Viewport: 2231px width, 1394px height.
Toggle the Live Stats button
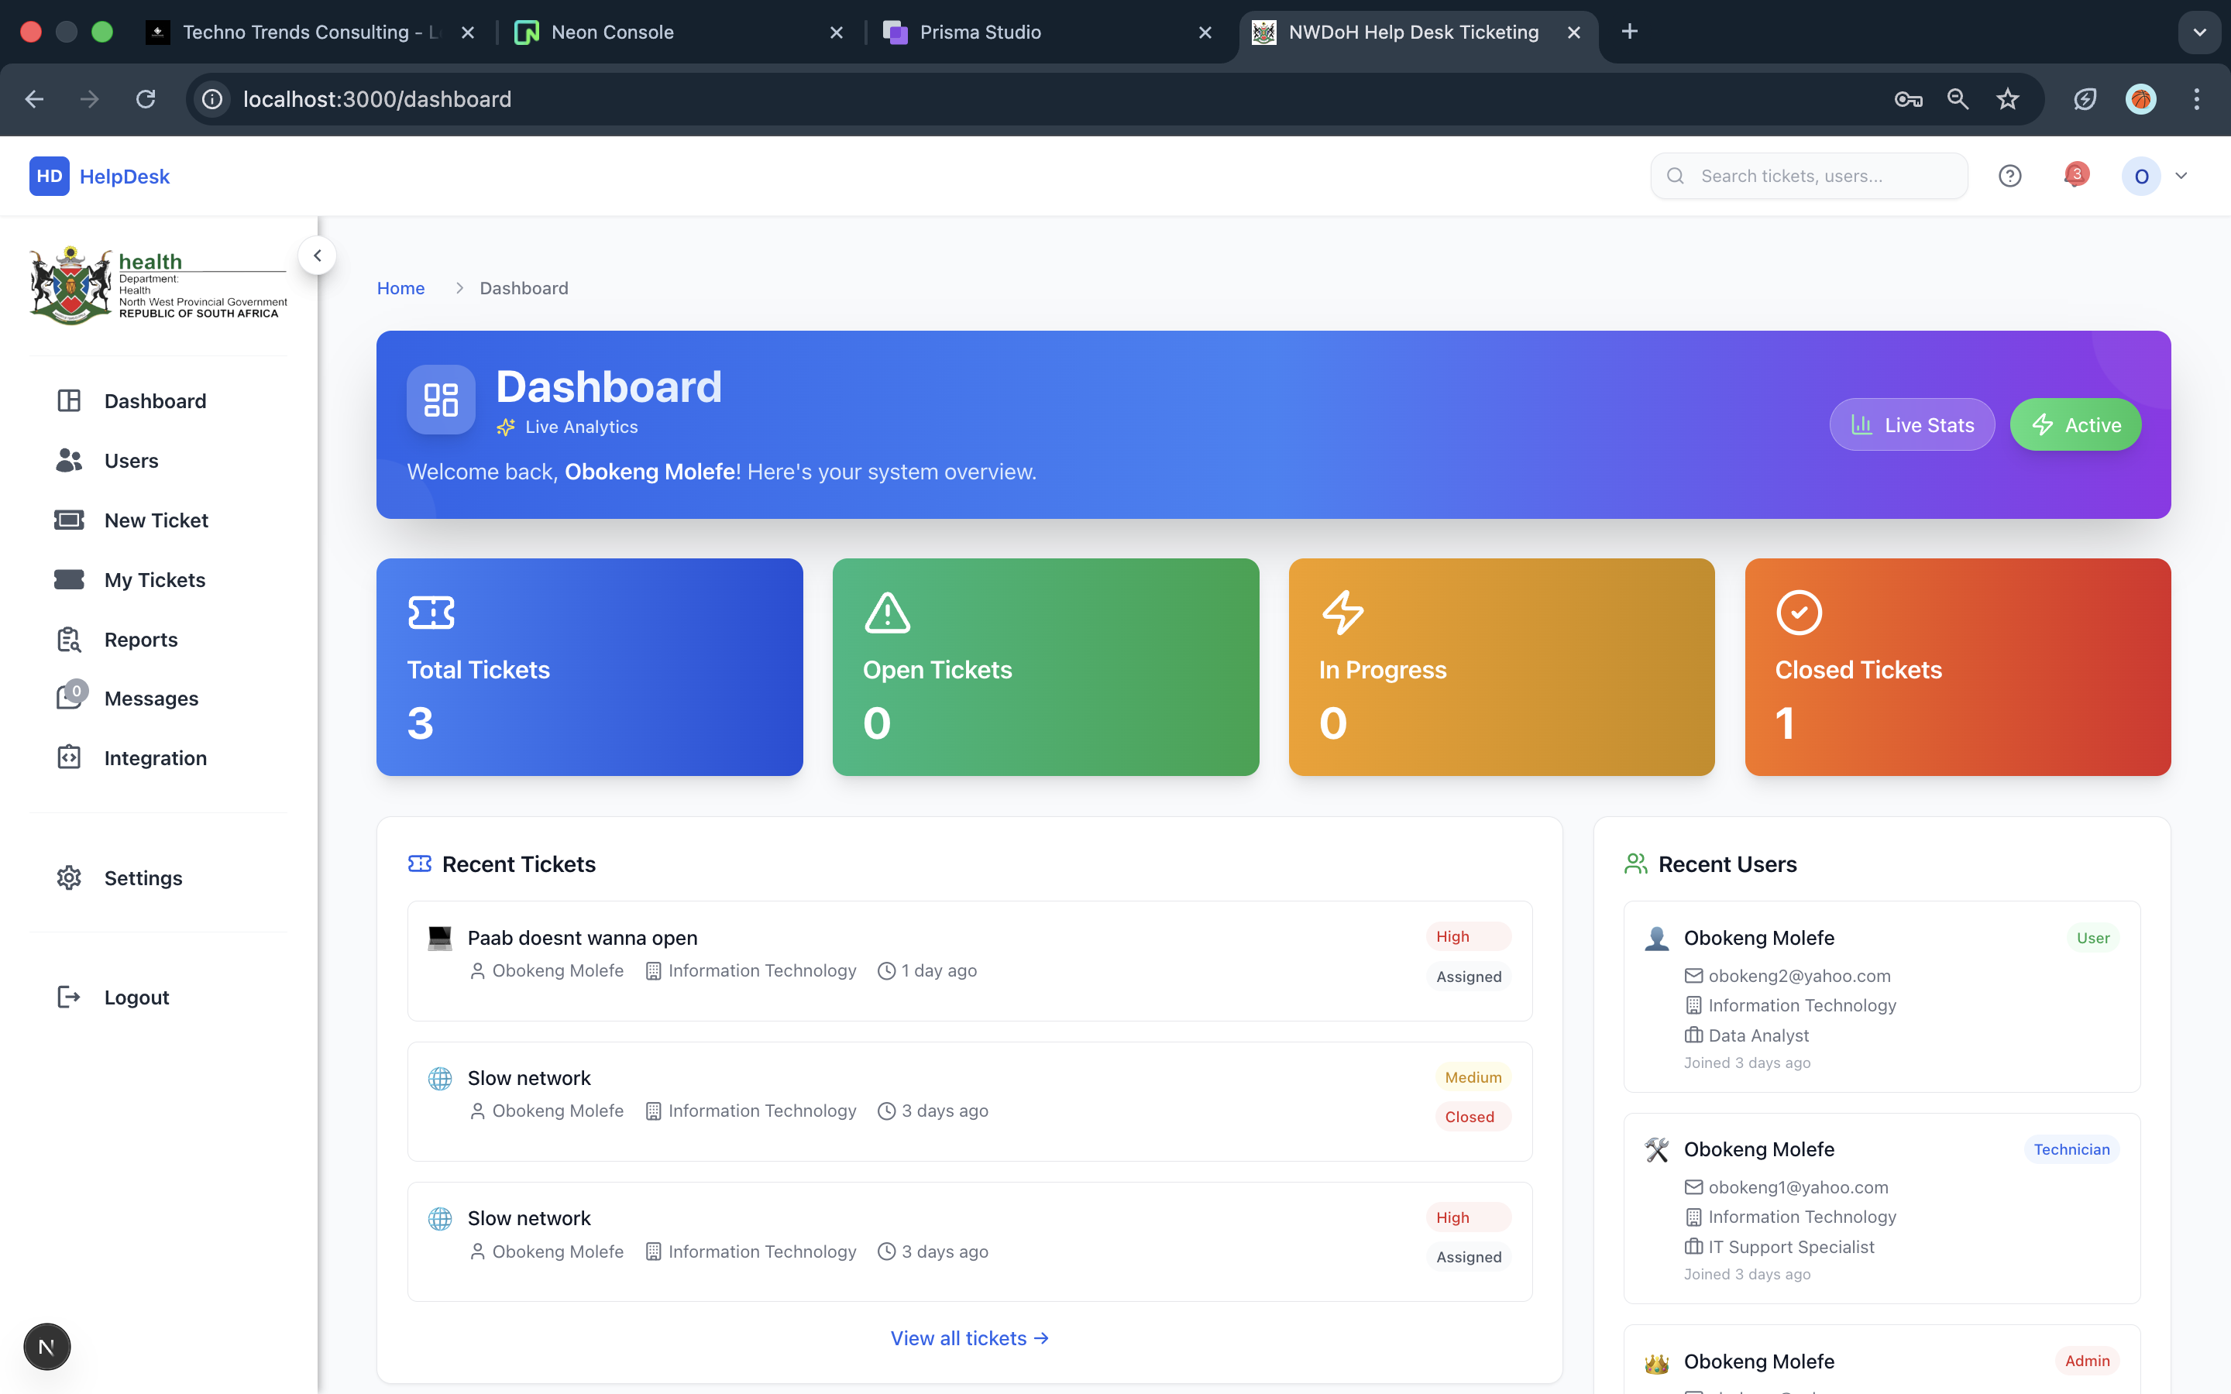pos(1912,425)
